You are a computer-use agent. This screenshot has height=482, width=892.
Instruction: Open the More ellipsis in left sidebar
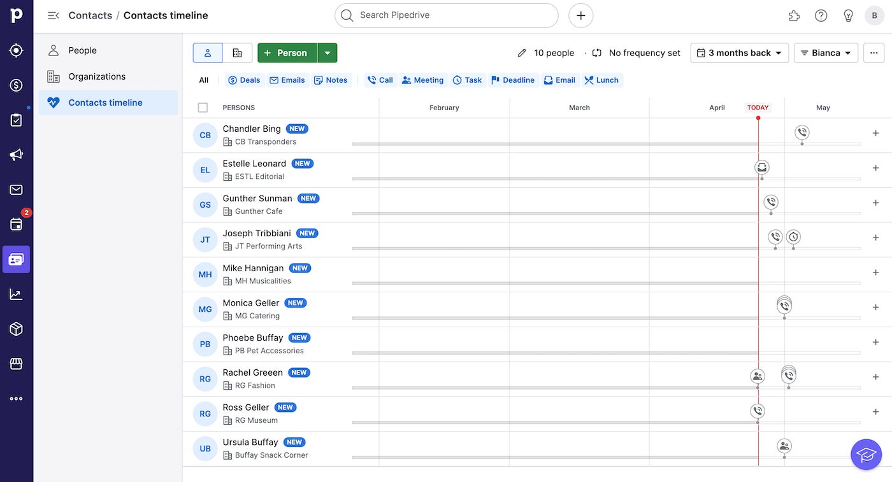click(x=17, y=399)
